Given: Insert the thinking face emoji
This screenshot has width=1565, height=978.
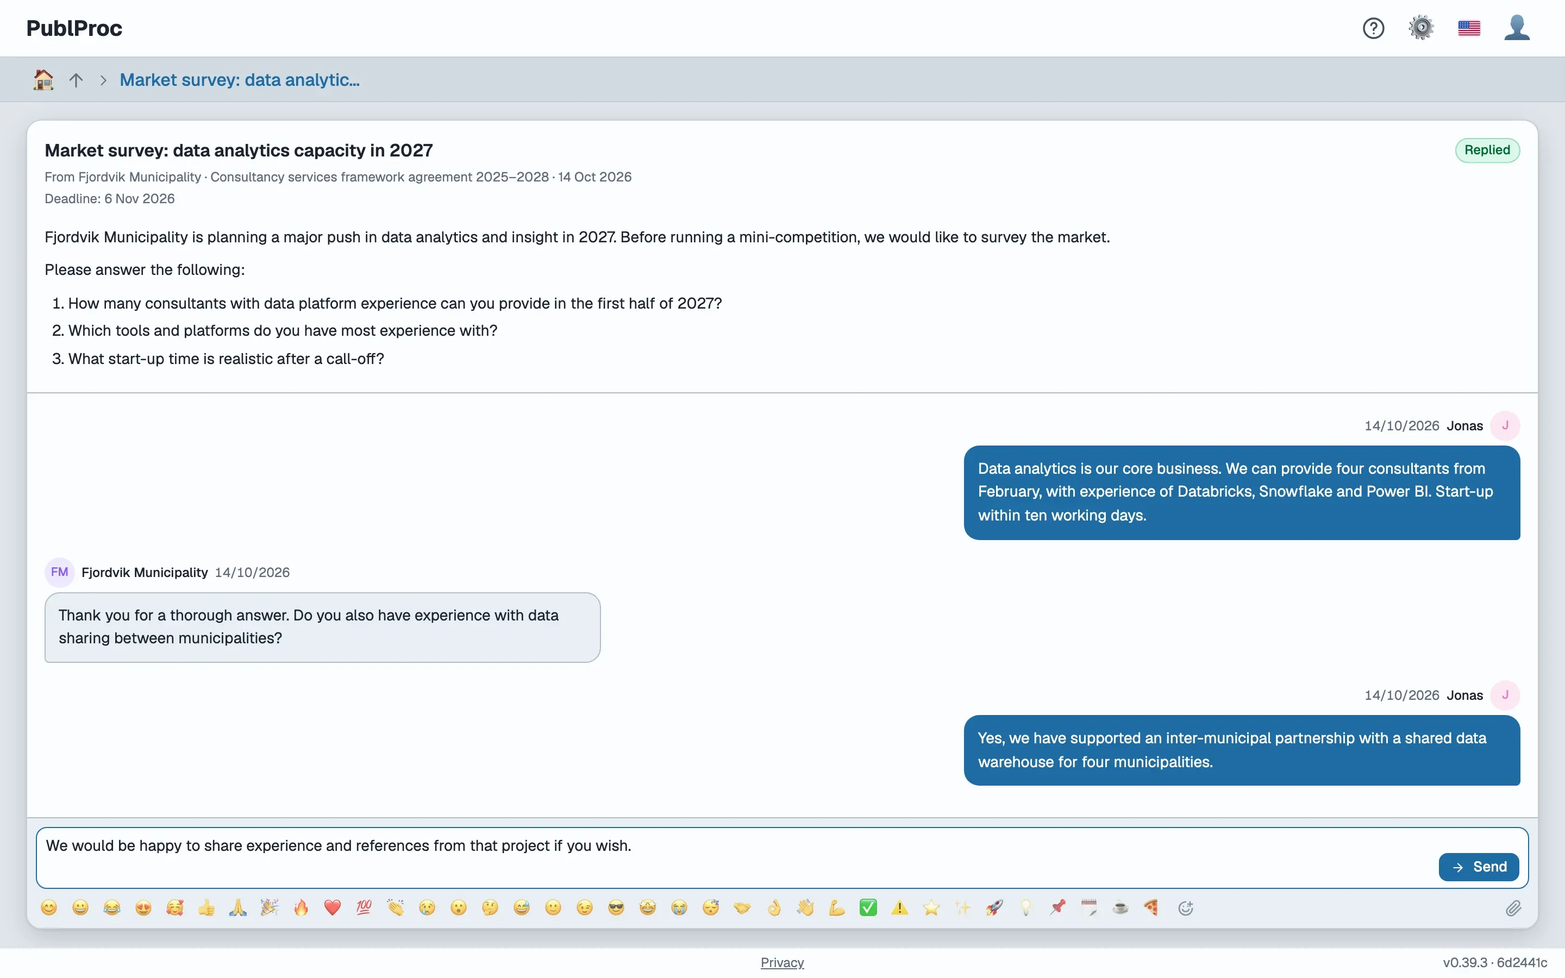Looking at the screenshot, I should (490, 908).
